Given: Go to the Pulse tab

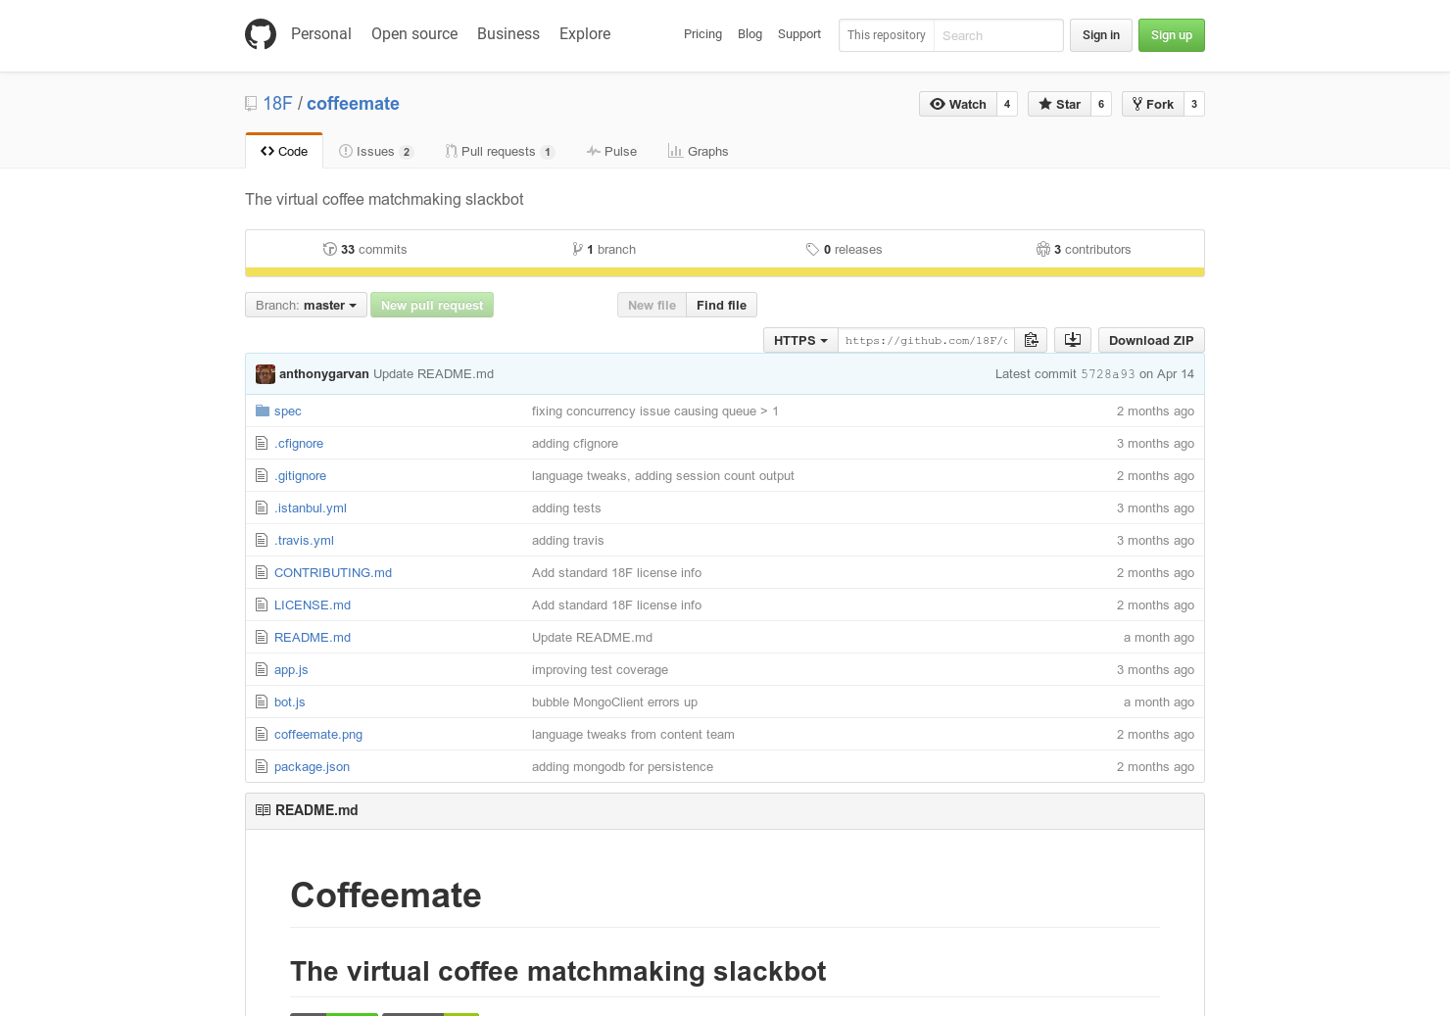Looking at the screenshot, I should click(611, 151).
